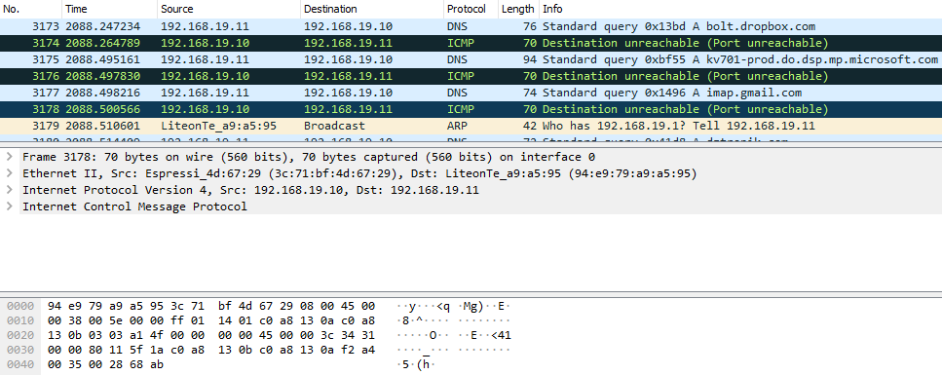Click the Ethernet II source/destination text
Image resolution: width=942 pixels, height=375 pixels.
coord(359,173)
